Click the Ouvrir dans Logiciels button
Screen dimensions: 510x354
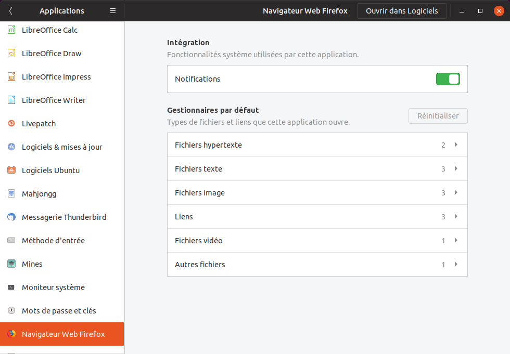tap(402, 11)
